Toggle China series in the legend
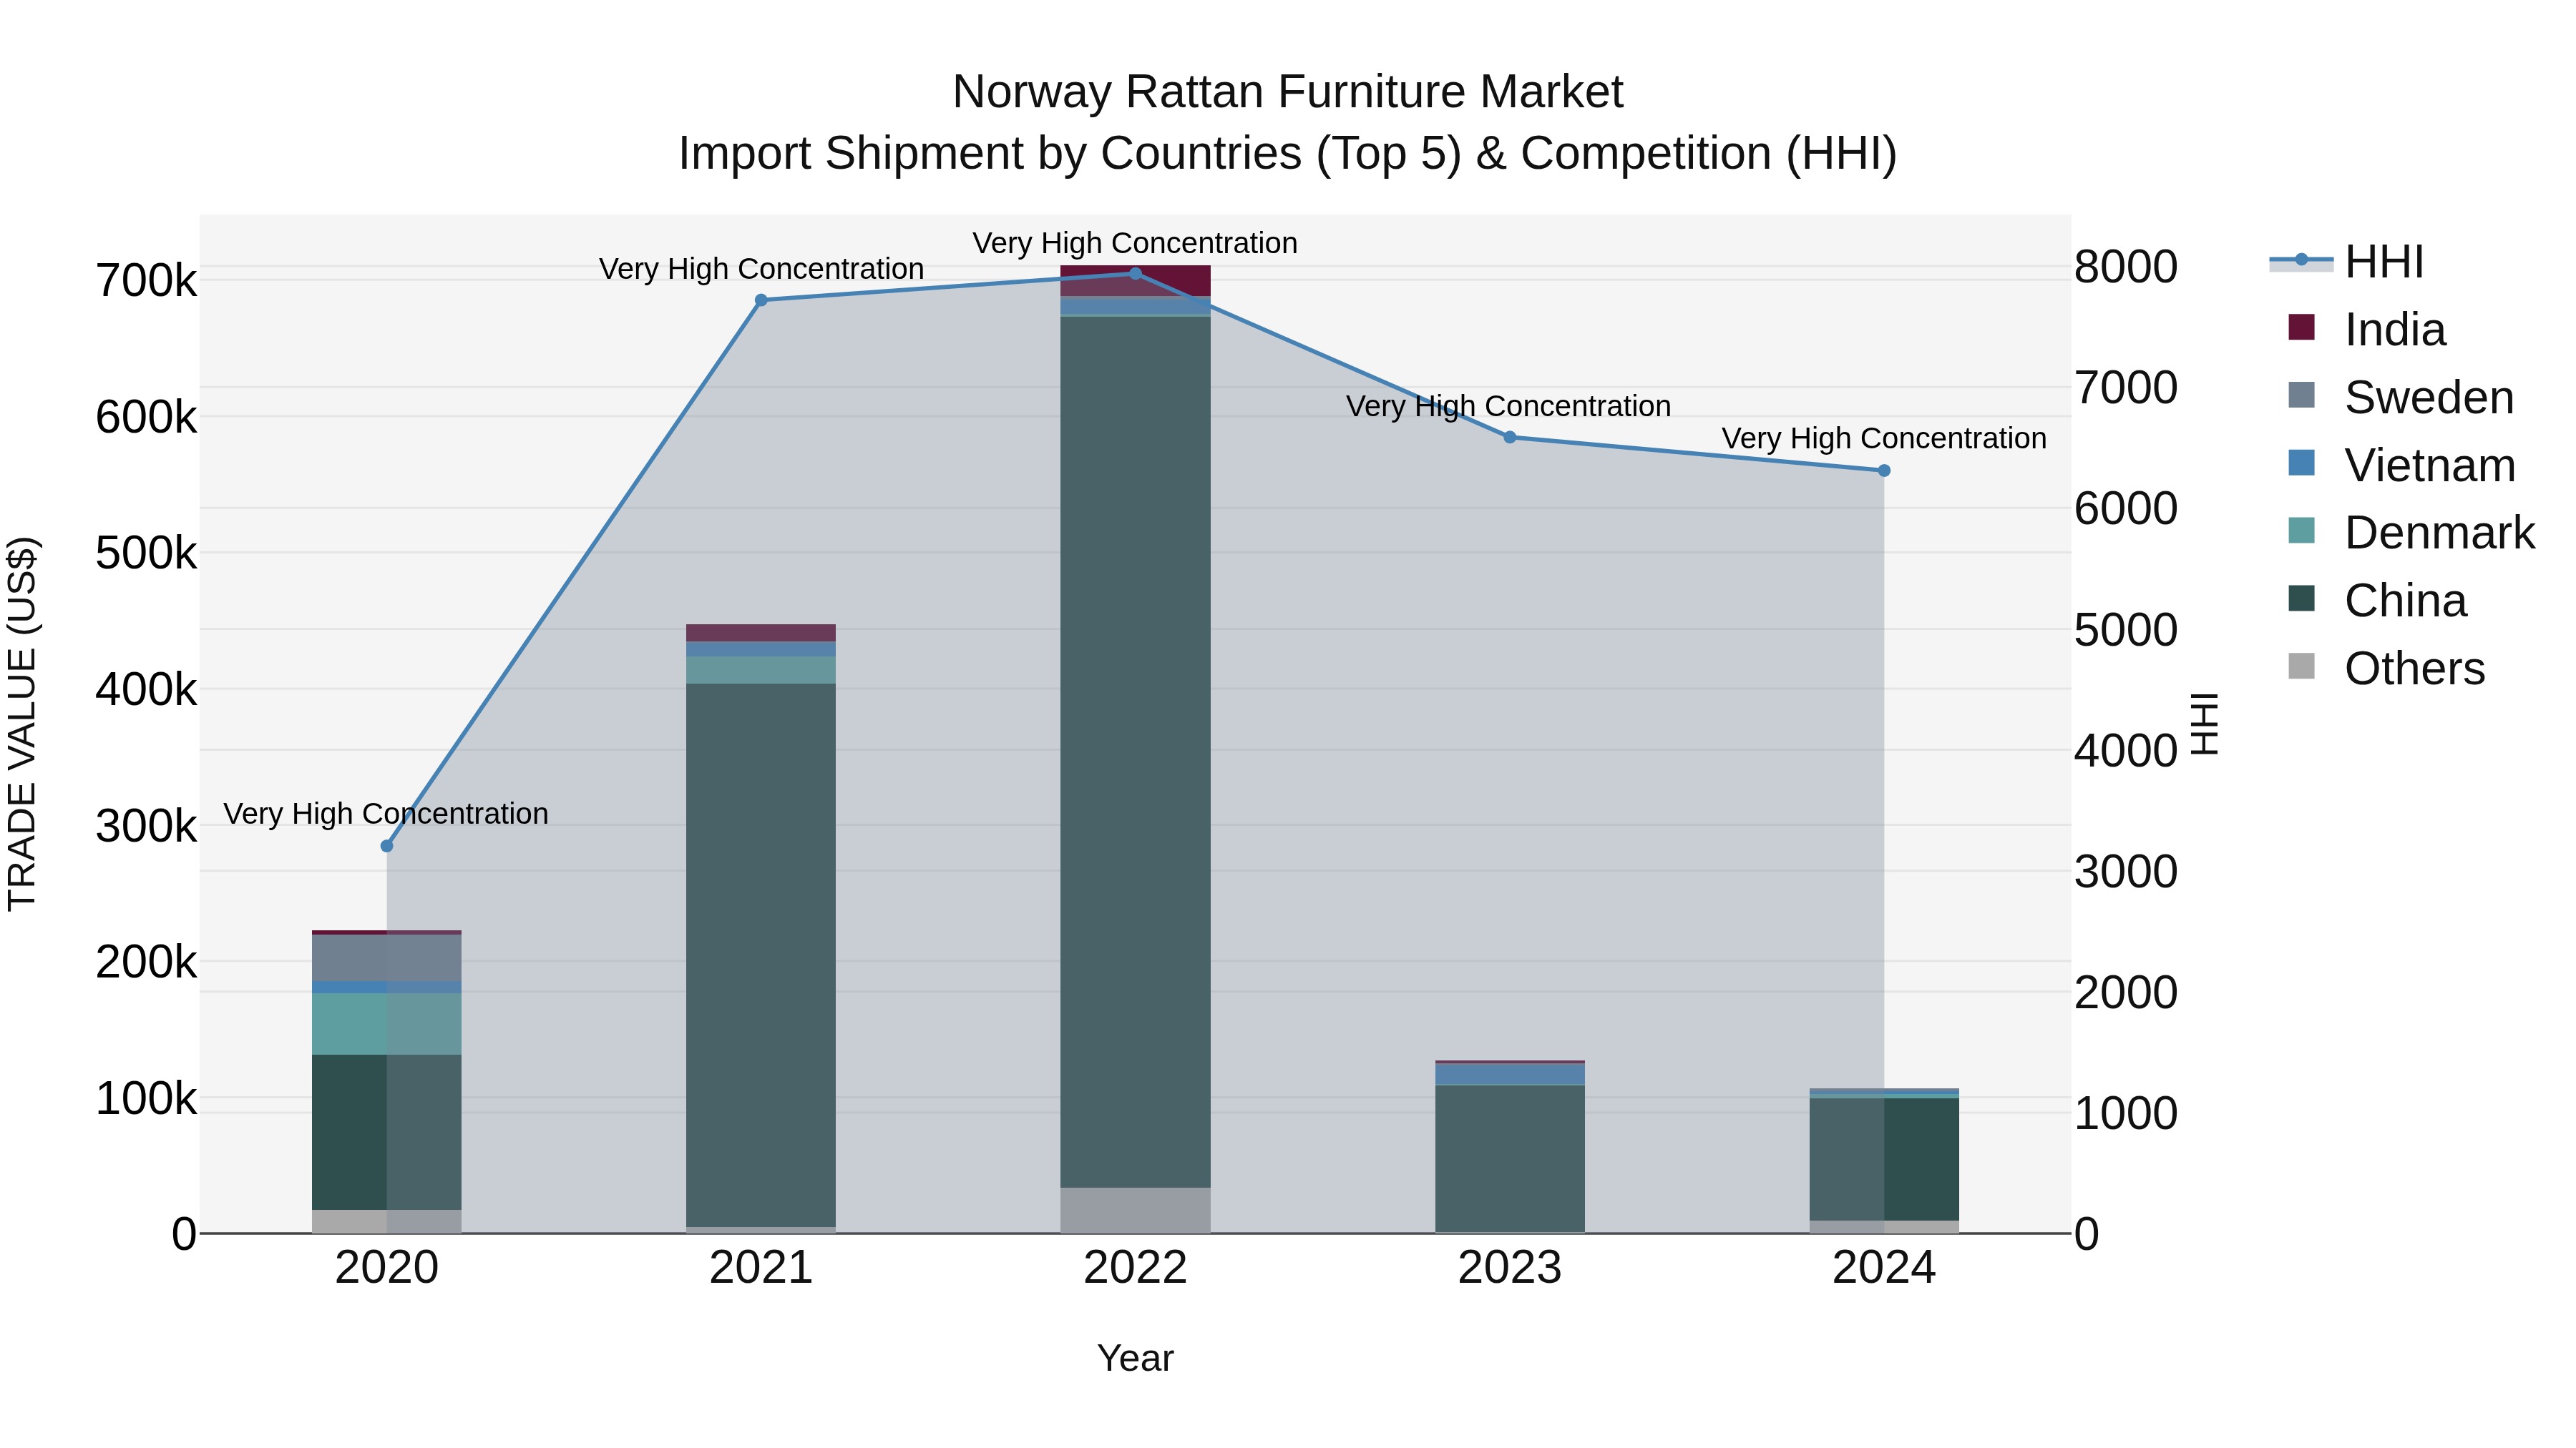Viewport: 2576px width, 1448px height. pos(2377,601)
